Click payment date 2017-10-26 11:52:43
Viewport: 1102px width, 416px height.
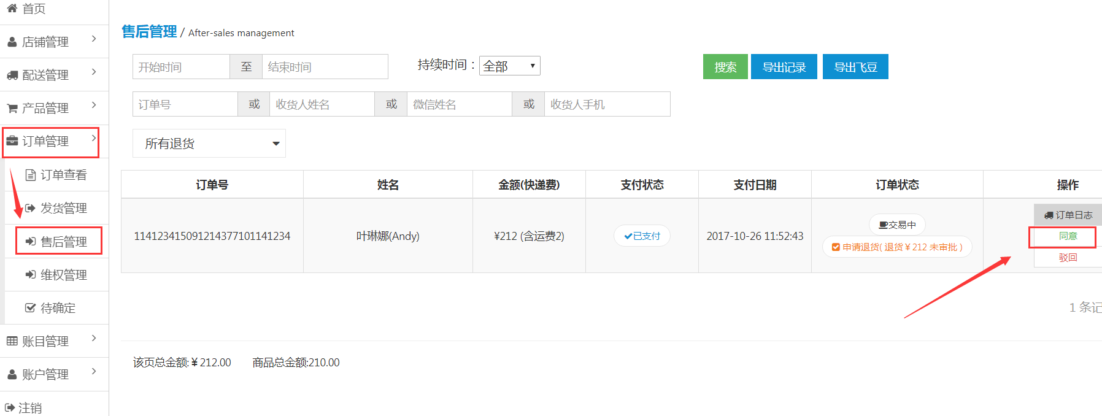755,236
